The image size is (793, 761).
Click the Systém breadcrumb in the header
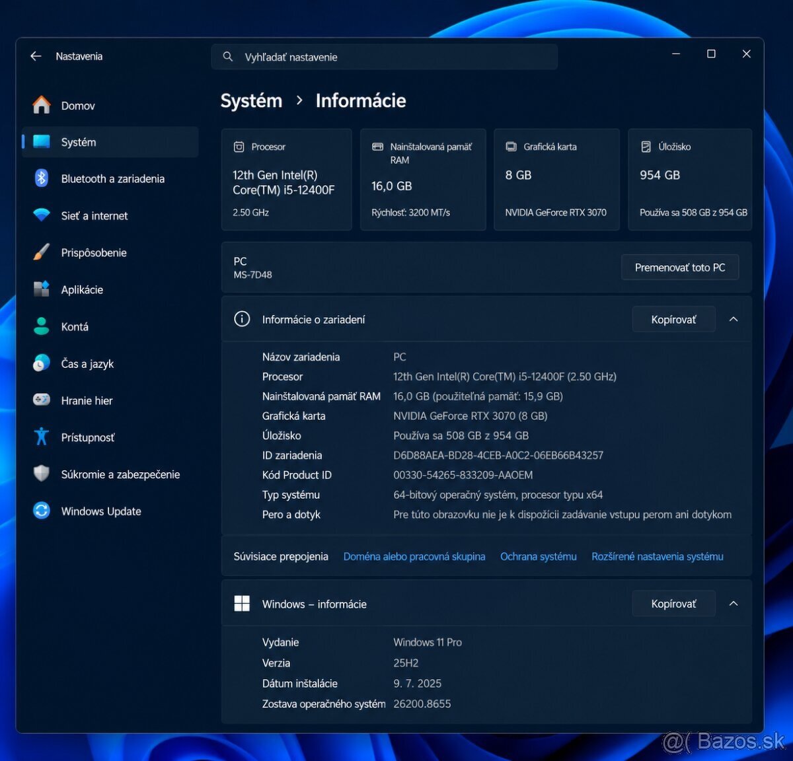[251, 100]
